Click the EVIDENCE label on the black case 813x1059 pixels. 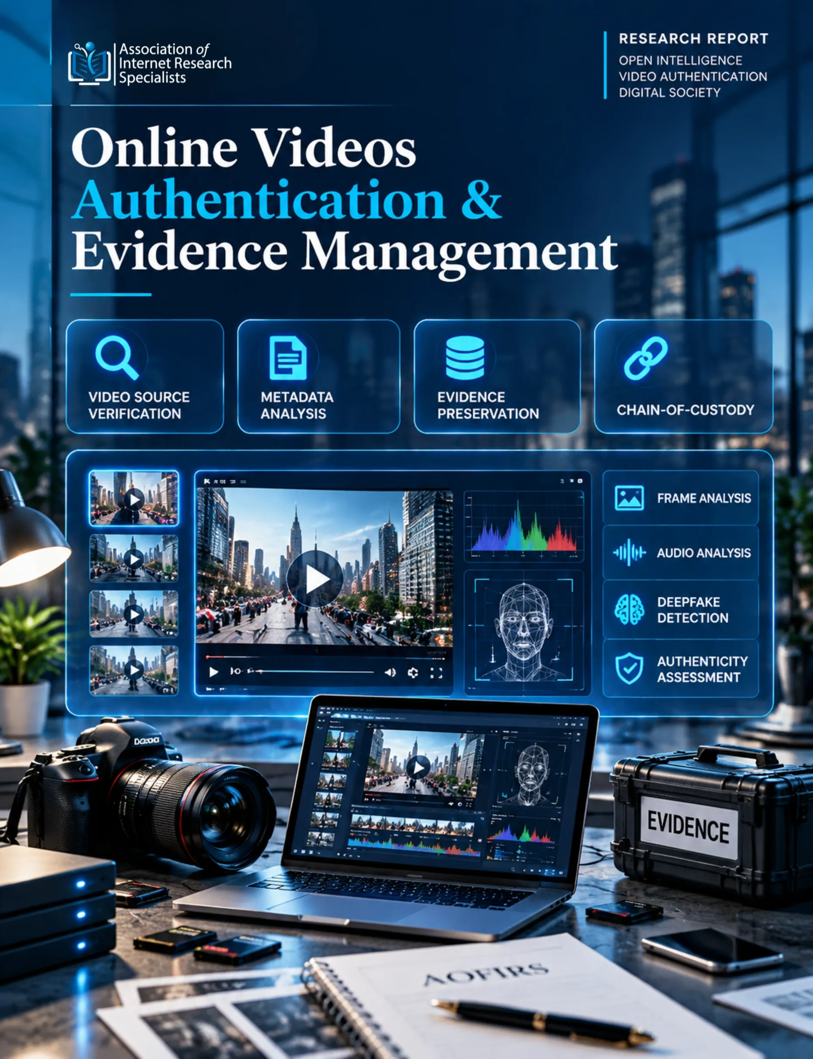[x=689, y=827]
